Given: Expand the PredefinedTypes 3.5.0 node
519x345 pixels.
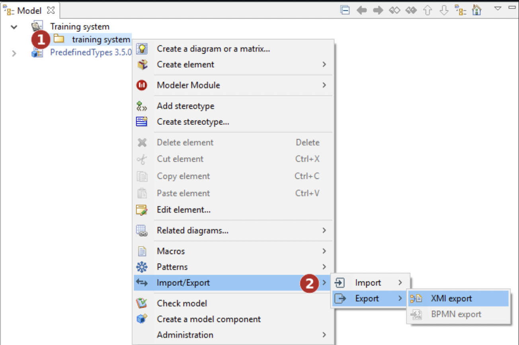Looking at the screenshot, I should click(x=14, y=53).
